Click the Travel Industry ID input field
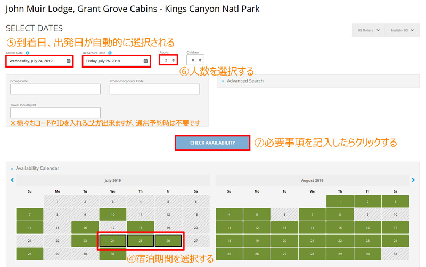426x267 pixels. pos(55,113)
